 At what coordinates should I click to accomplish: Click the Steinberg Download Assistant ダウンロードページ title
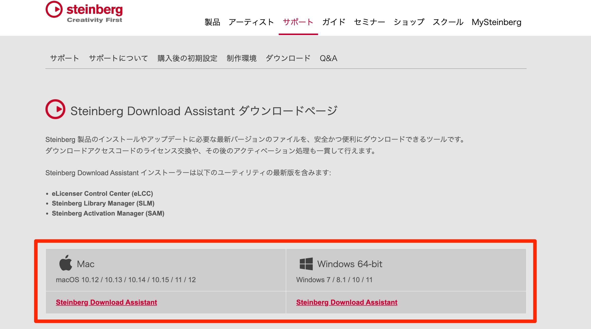pyautogui.click(x=204, y=111)
